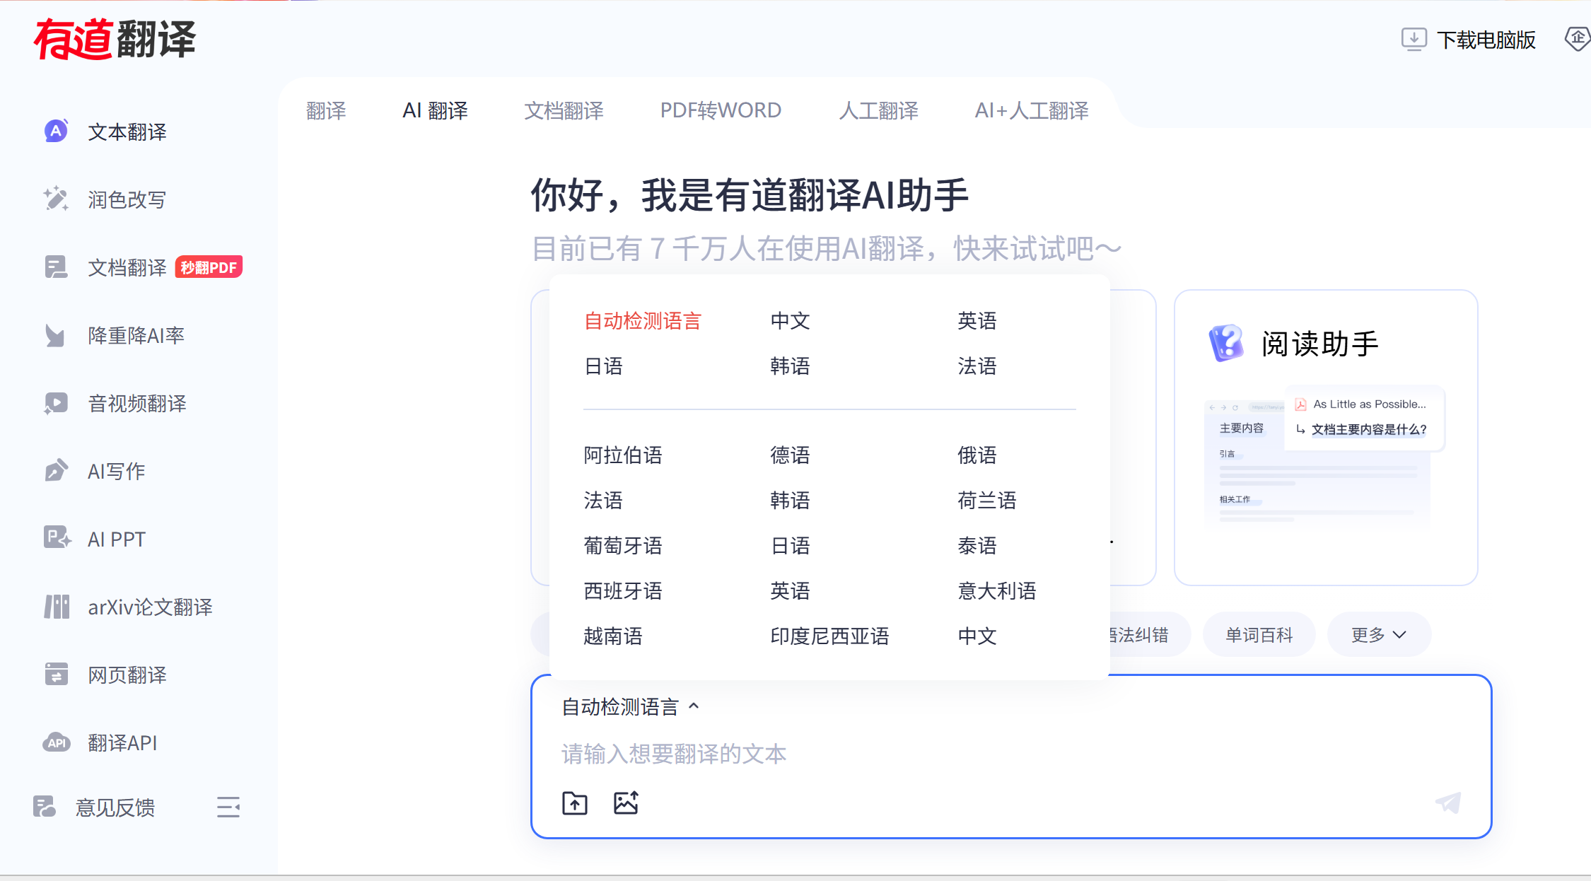Open the AI PPT feature
This screenshot has height=881, width=1591.
pyautogui.click(x=115, y=538)
